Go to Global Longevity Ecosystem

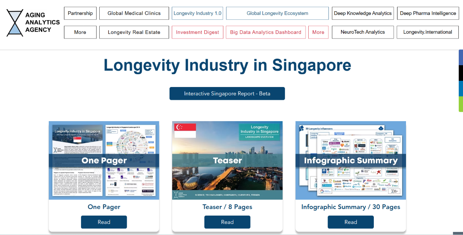(277, 13)
